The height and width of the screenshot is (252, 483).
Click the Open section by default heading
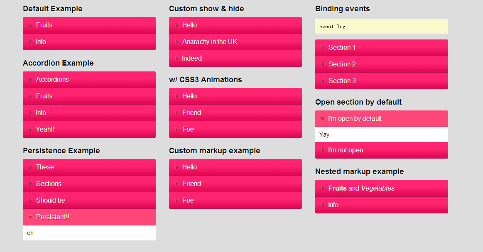[358, 102]
